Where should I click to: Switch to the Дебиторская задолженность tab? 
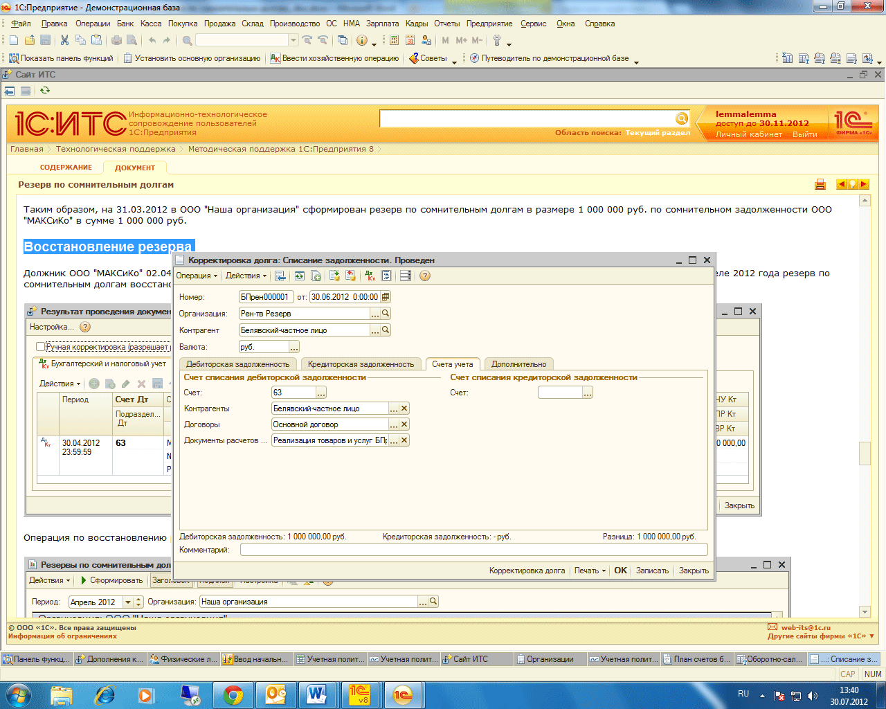pyautogui.click(x=237, y=364)
